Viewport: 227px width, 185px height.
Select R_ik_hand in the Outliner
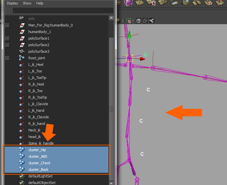tap(37, 124)
